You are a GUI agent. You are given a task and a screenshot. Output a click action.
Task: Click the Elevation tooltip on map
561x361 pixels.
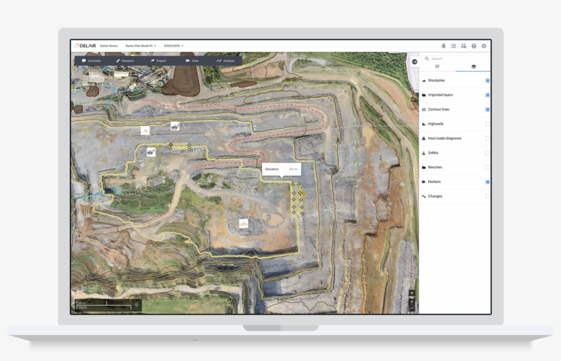pos(281,170)
